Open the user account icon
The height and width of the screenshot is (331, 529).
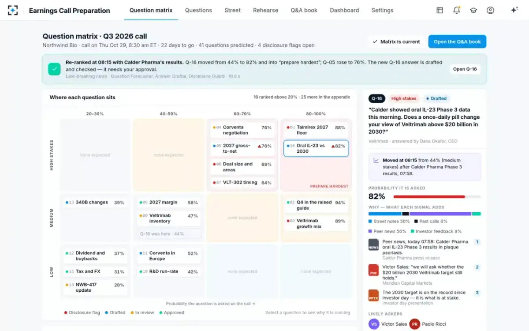click(490, 10)
